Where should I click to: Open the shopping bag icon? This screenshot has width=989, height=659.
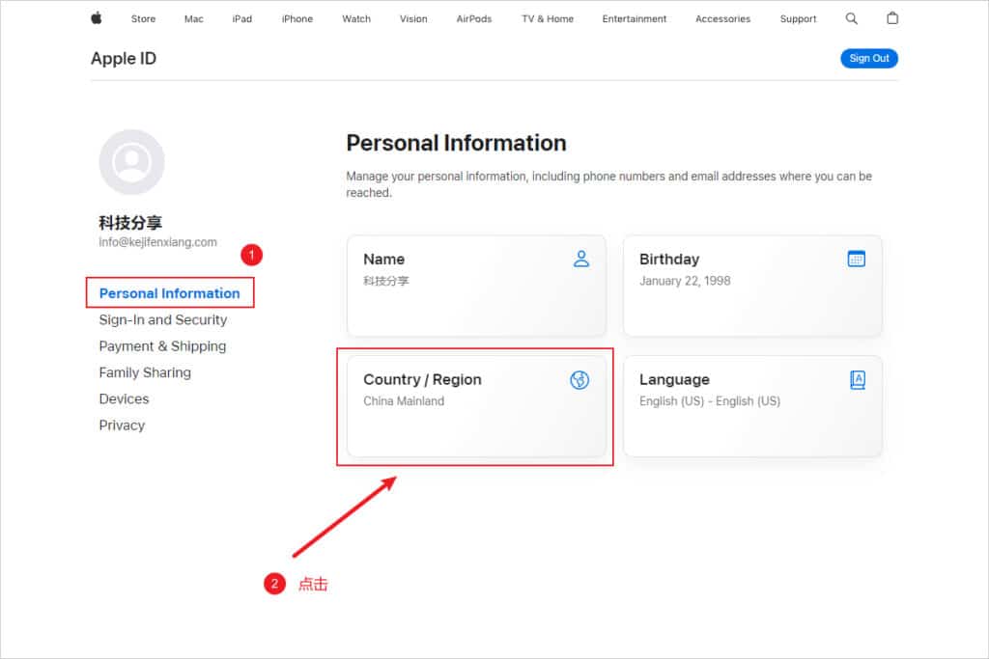(891, 17)
